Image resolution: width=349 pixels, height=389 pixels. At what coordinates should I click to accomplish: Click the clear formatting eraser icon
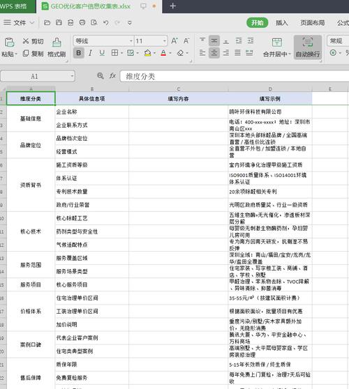(x=180, y=53)
